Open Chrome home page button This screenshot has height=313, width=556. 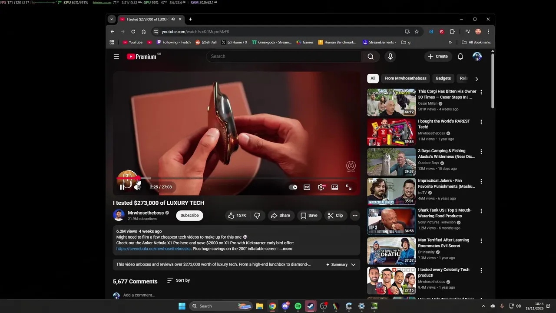143,32
